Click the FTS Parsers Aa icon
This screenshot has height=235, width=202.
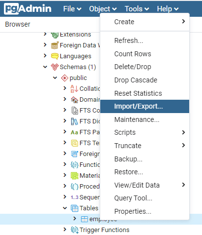tap(74, 132)
